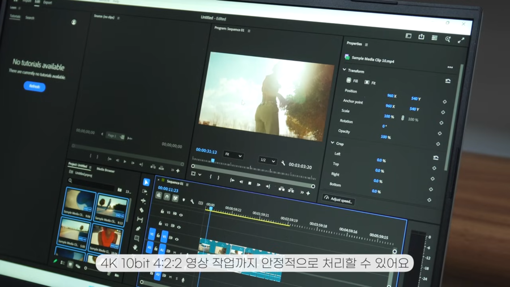The image size is (510, 287).
Task: Go to In point in Program monitor
Action: click(232, 180)
